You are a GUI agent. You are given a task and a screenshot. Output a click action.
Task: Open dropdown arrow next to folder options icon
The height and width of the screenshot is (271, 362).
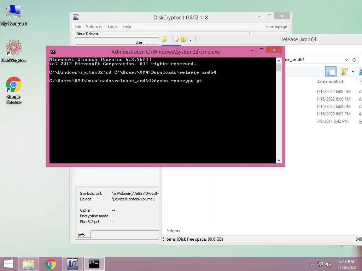point(352,72)
